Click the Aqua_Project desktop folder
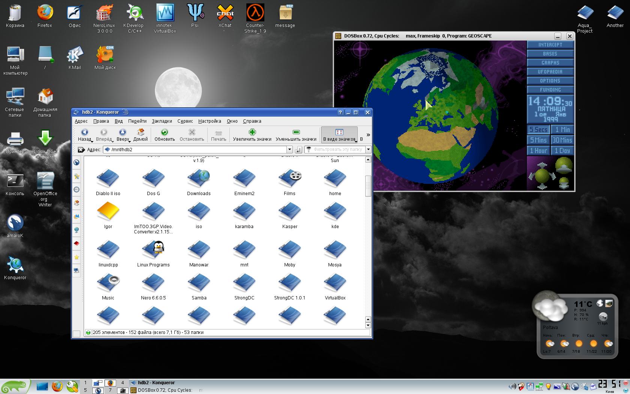 tap(585, 13)
